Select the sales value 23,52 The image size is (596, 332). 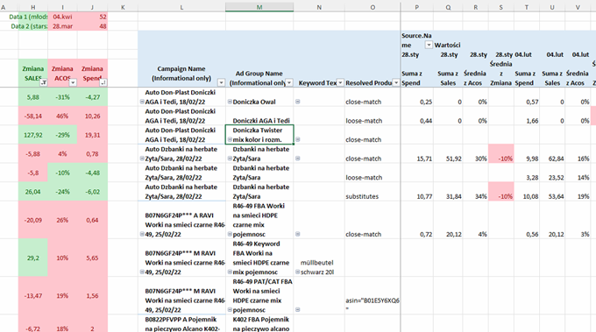point(552,173)
